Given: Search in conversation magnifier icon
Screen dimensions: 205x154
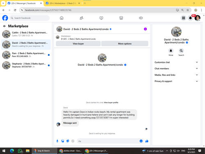Looking at the screenshot, I should [181, 51].
